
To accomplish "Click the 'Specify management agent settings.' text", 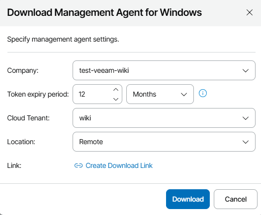I will tap(63, 40).
